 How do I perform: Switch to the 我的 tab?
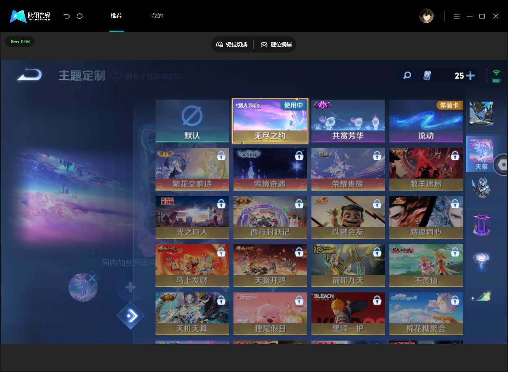point(157,16)
